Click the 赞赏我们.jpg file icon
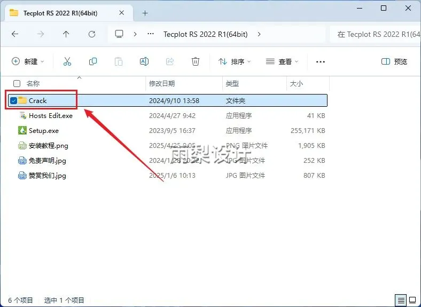 22,176
